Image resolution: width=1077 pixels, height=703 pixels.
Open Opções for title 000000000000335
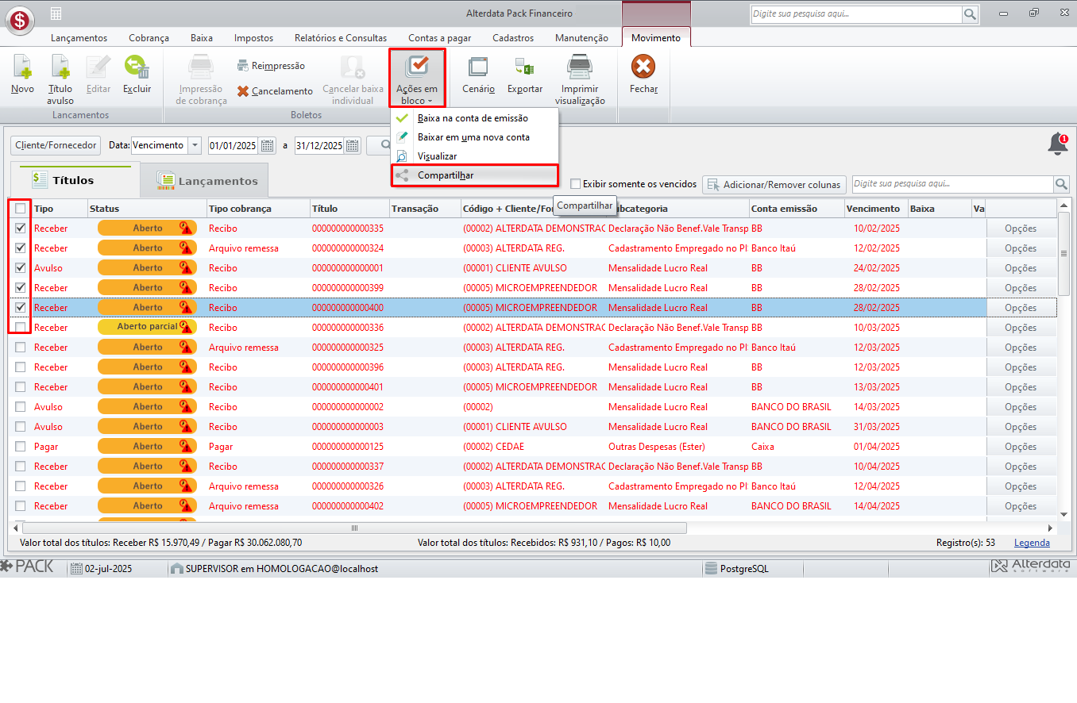click(1021, 229)
